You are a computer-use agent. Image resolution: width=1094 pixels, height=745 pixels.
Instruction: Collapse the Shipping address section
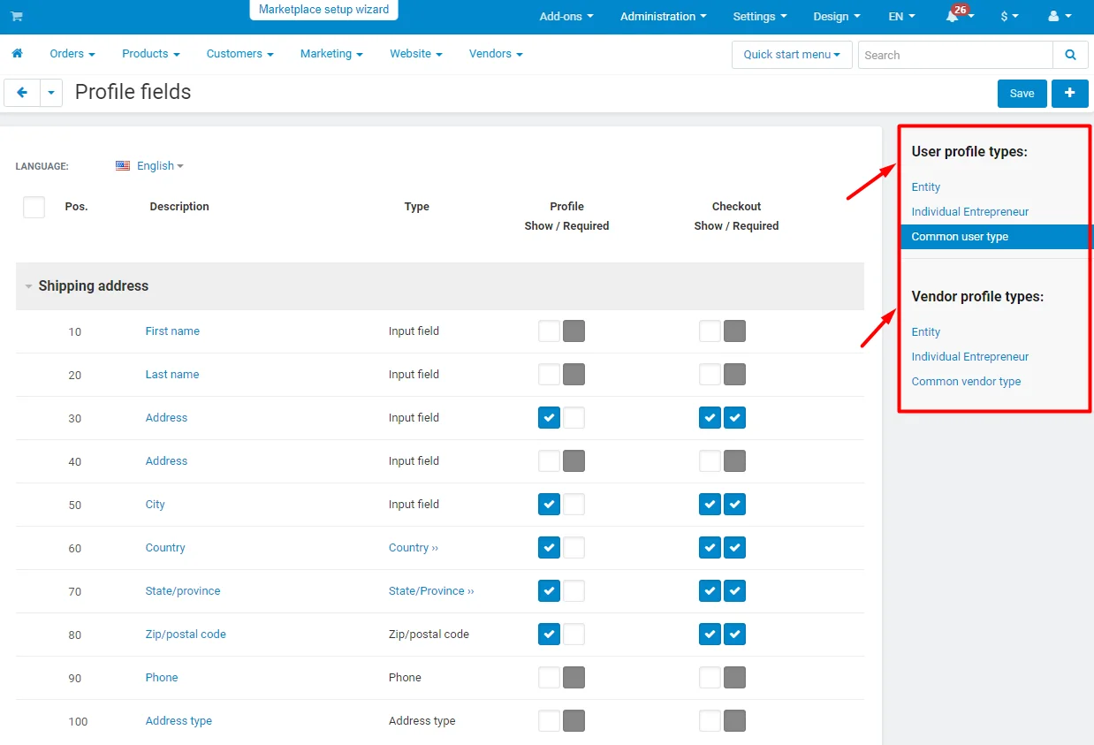pos(29,286)
